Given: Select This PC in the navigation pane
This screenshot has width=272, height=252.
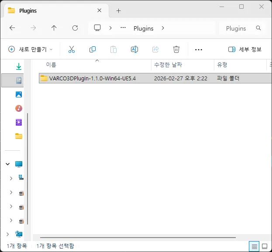Looking at the screenshot, I should [x=19, y=164].
